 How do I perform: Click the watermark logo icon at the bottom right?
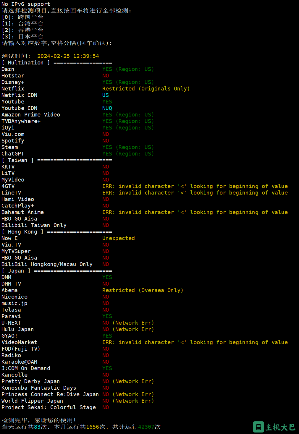tap(258, 427)
